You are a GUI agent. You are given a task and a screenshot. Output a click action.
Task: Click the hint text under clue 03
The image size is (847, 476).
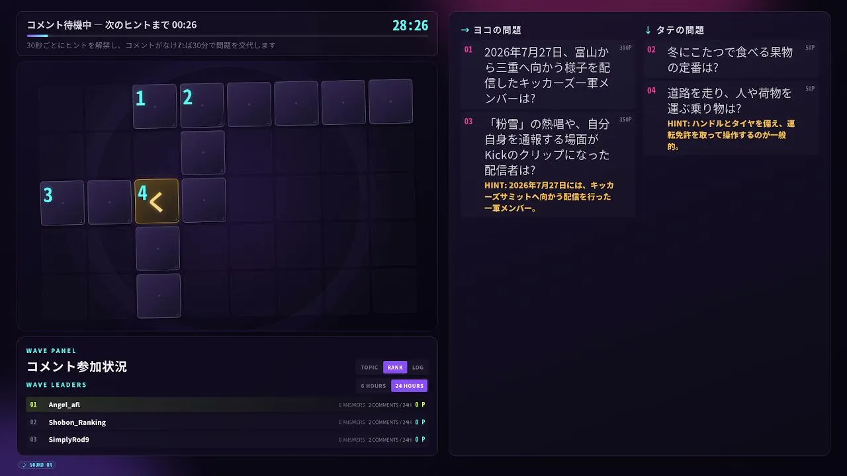(549, 196)
